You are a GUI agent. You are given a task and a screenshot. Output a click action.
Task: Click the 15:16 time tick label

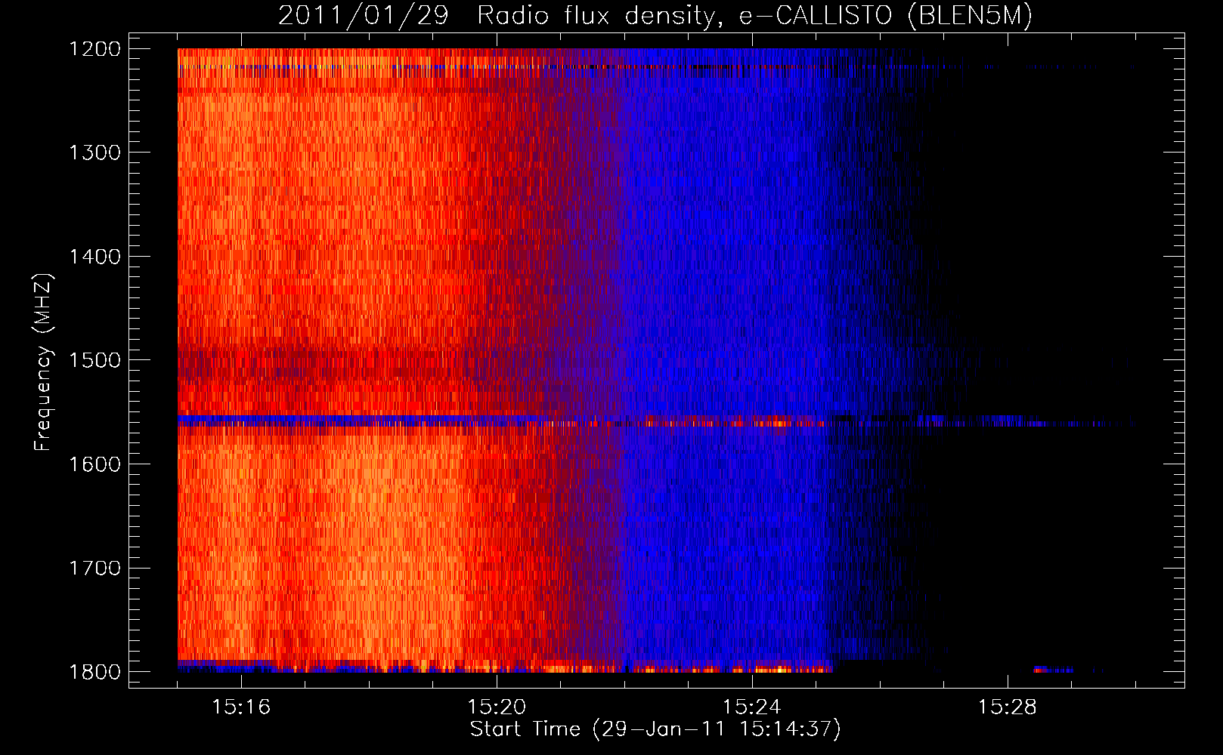[x=241, y=707]
